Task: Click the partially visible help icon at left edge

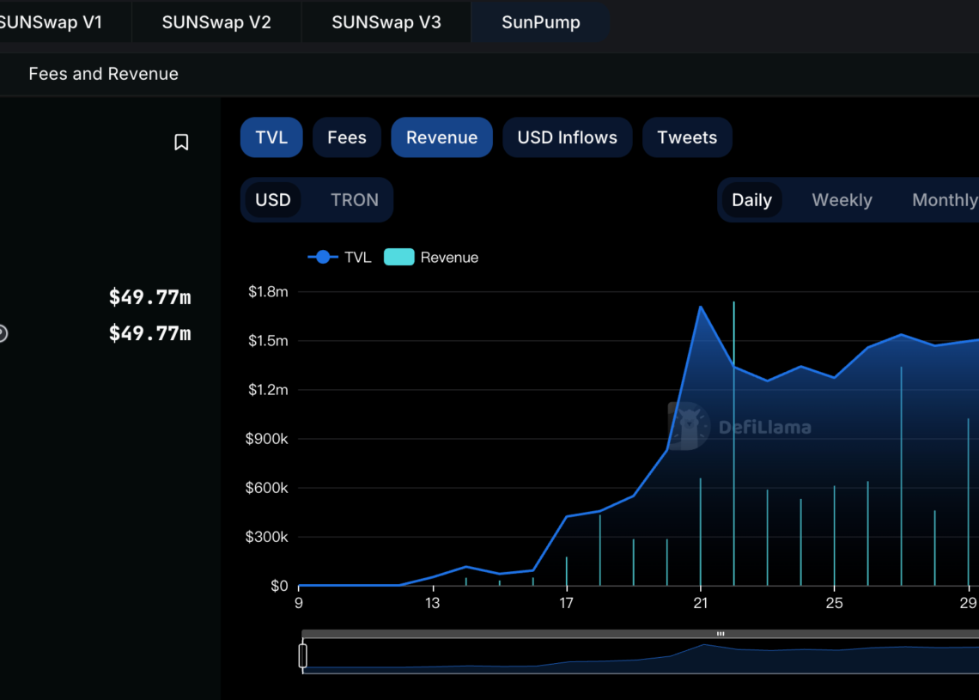Action: click(x=3, y=333)
